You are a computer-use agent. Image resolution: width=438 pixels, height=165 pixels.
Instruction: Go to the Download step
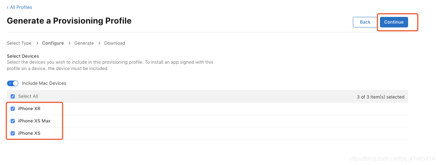pyautogui.click(x=115, y=43)
